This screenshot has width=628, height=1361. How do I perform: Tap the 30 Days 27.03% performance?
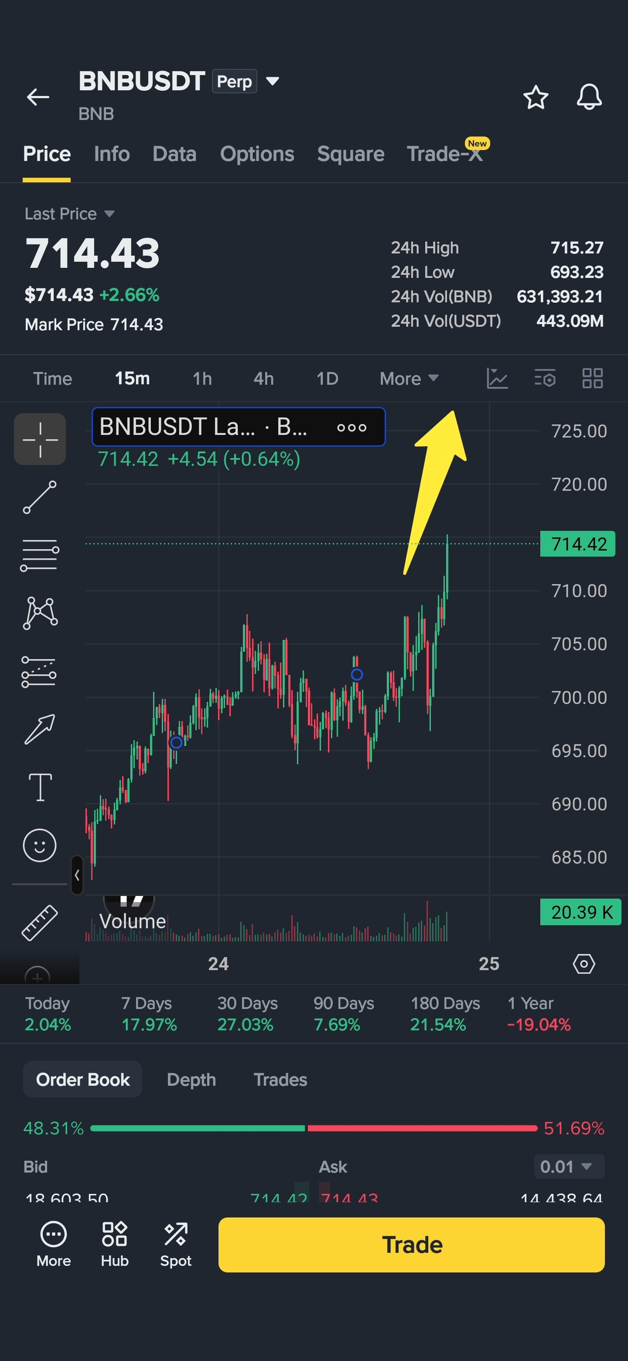pyautogui.click(x=247, y=1013)
